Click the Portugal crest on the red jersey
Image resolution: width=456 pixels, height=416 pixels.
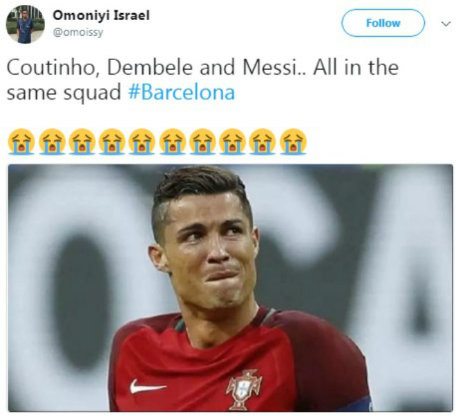point(243,389)
